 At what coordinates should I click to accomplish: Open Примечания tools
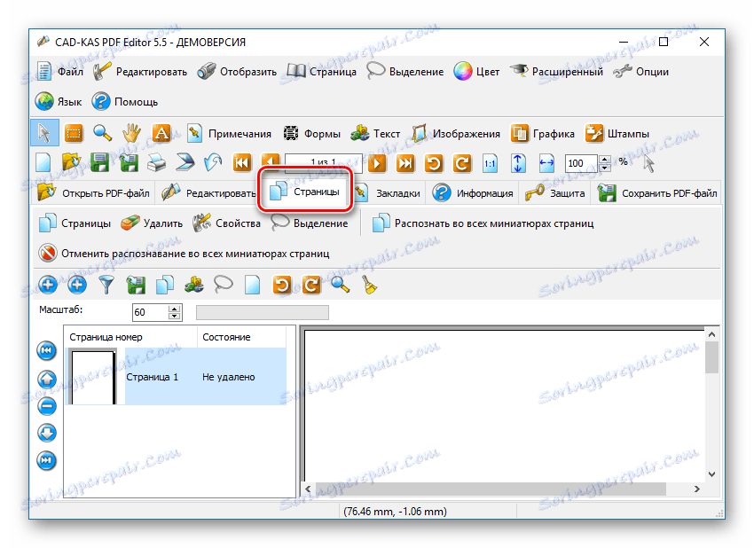pos(230,134)
